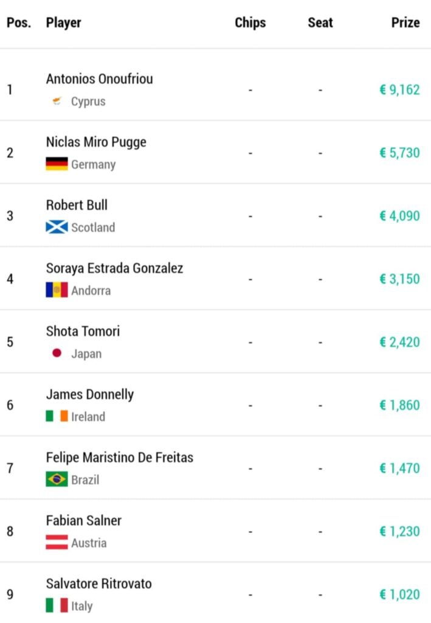The image size is (431, 623).
Task: Click Robert Bull's € 4,090 prize
Action: (x=399, y=216)
